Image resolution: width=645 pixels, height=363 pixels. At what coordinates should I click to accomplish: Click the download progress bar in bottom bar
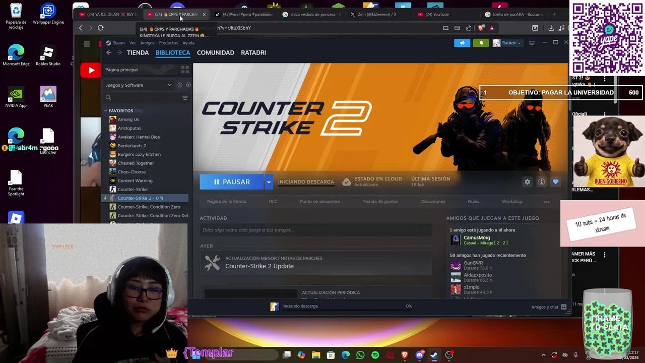click(x=347, y=309)
